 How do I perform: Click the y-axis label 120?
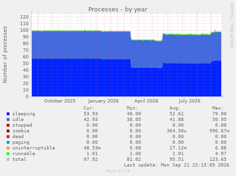click(x=24, y=17)
